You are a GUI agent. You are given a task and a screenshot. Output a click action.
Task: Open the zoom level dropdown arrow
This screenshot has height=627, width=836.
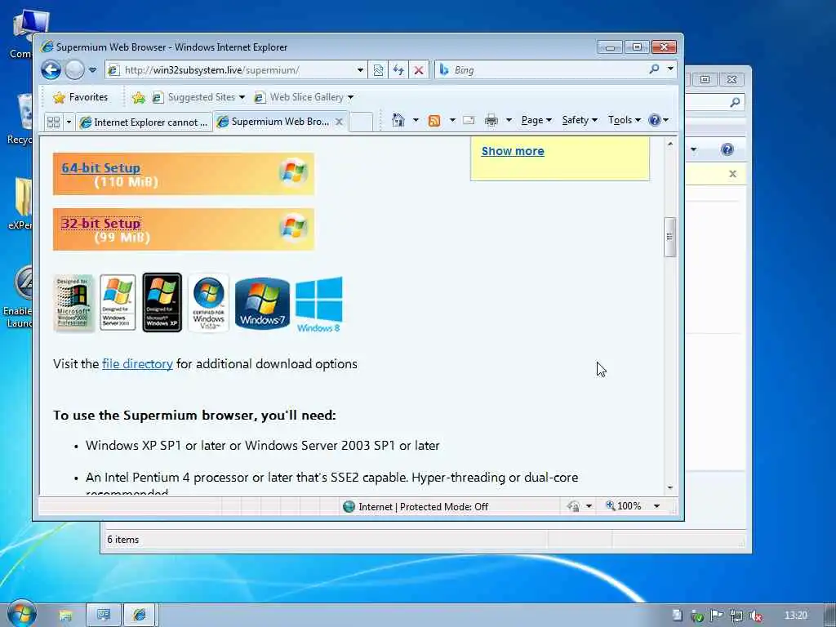click(x=657, y=506)
